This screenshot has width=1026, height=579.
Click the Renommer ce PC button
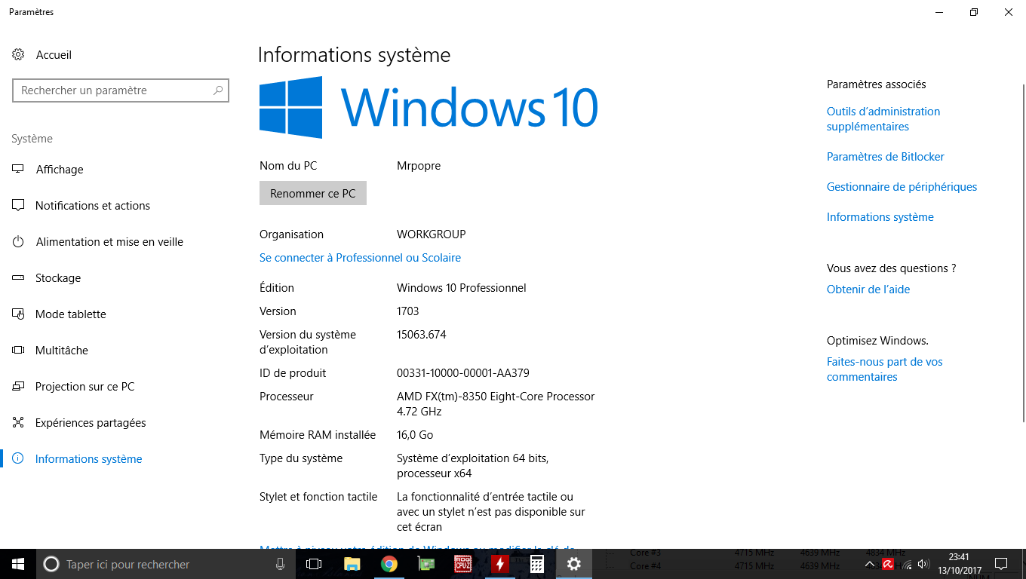point(313,193)
